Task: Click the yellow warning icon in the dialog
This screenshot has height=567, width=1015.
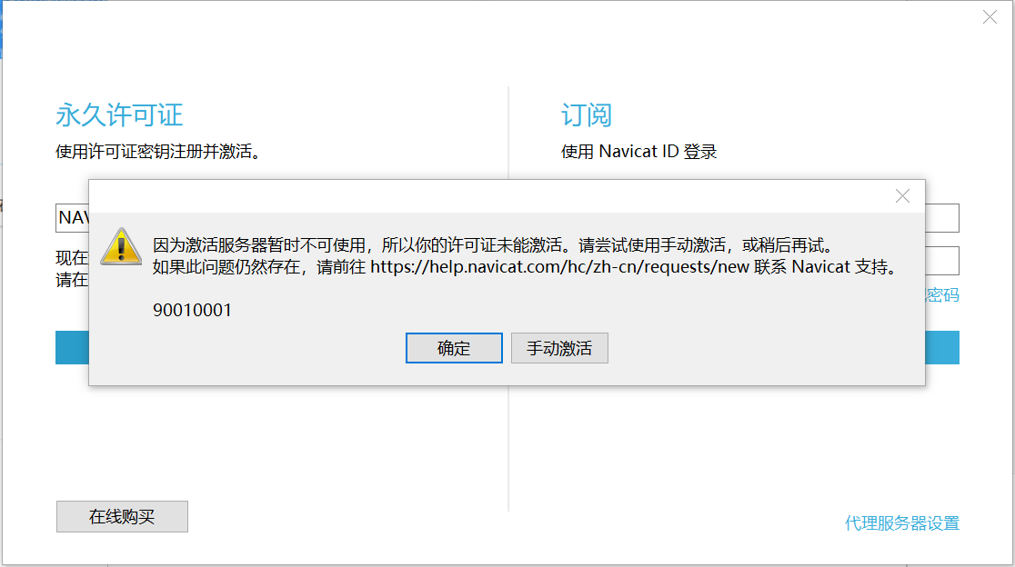Action: pyautogui.click(x=121, y=247)
